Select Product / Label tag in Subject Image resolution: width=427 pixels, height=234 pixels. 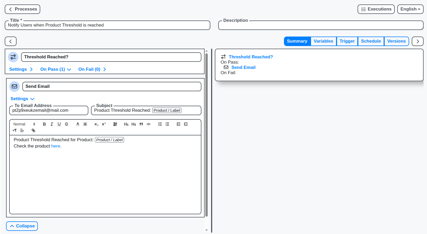pyautogui.click(x=167, y=110)
